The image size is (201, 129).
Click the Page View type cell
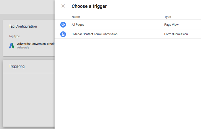[x=171, y=24]
